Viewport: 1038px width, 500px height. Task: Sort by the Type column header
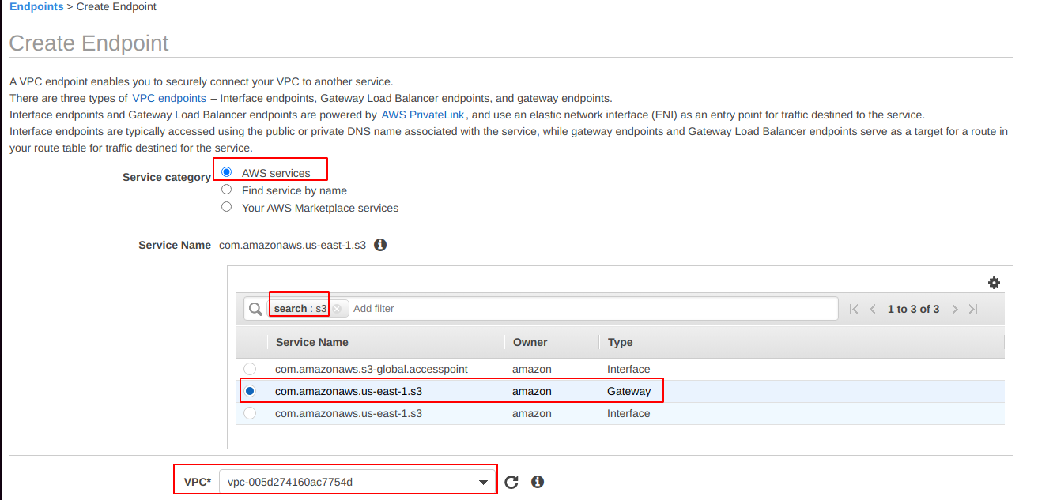(x=620, y=342)
